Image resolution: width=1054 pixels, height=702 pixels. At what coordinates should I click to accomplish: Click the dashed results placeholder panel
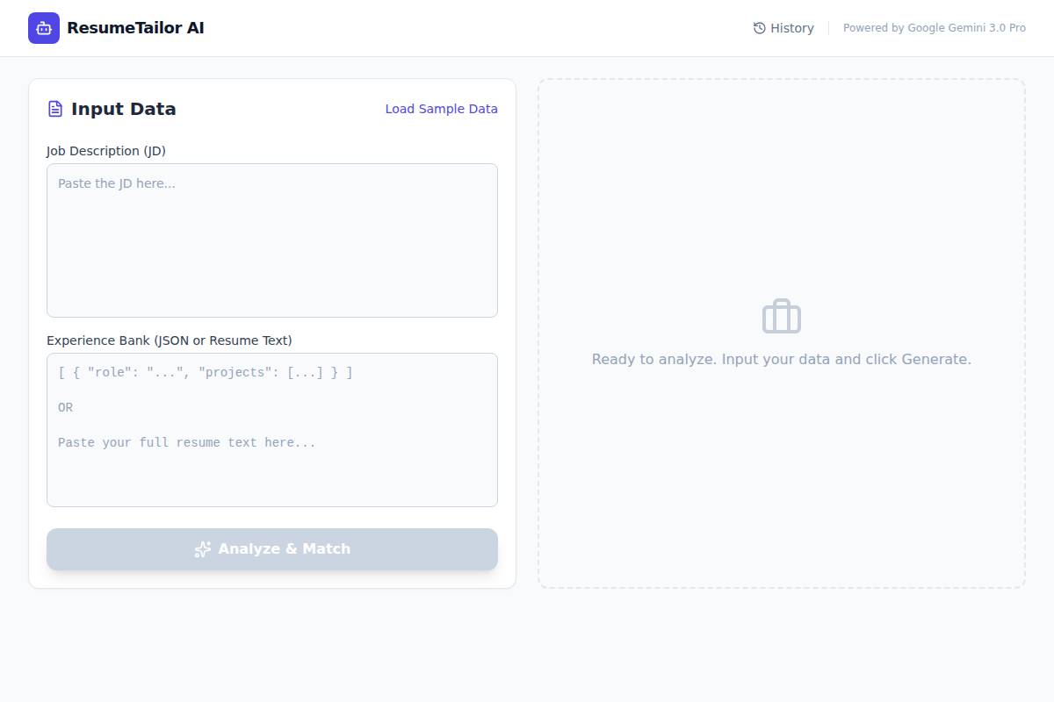coord(781,491)
